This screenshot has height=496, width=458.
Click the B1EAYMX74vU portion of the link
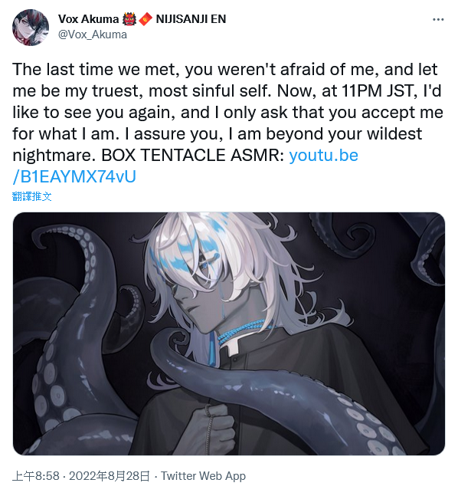[78, 176]
